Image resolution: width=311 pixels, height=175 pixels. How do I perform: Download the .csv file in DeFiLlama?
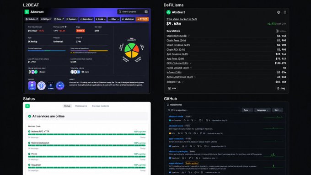click(x=172, y=88)
